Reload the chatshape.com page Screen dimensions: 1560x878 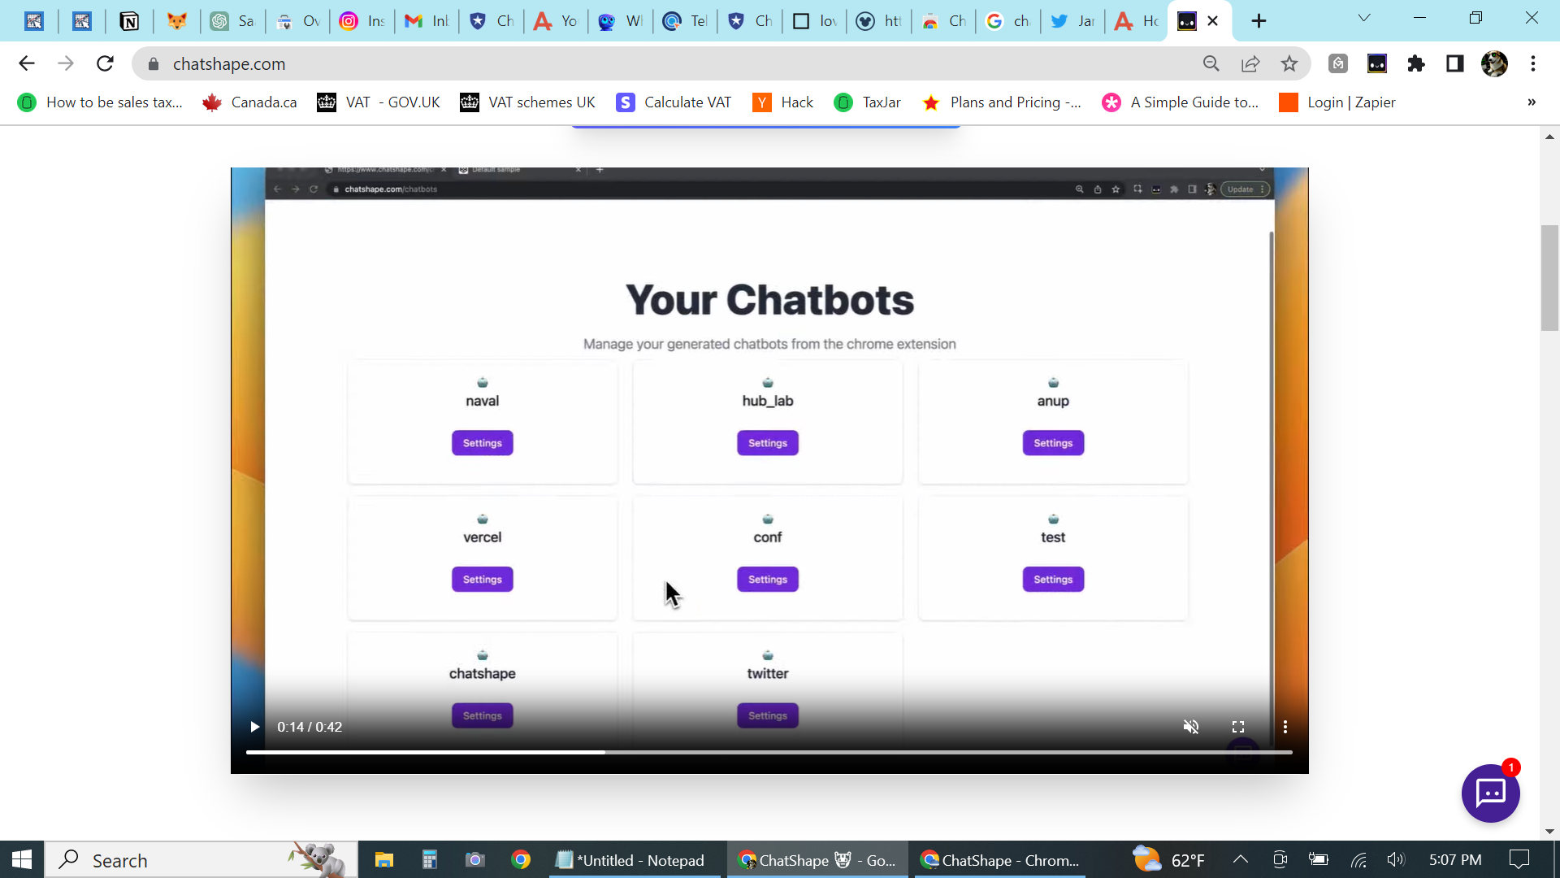pyautogui.click(x=105, y=63)
